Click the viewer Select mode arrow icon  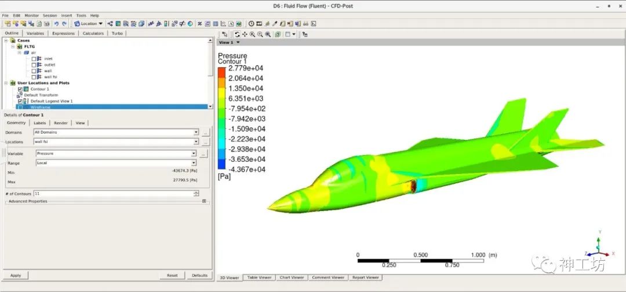225,34
